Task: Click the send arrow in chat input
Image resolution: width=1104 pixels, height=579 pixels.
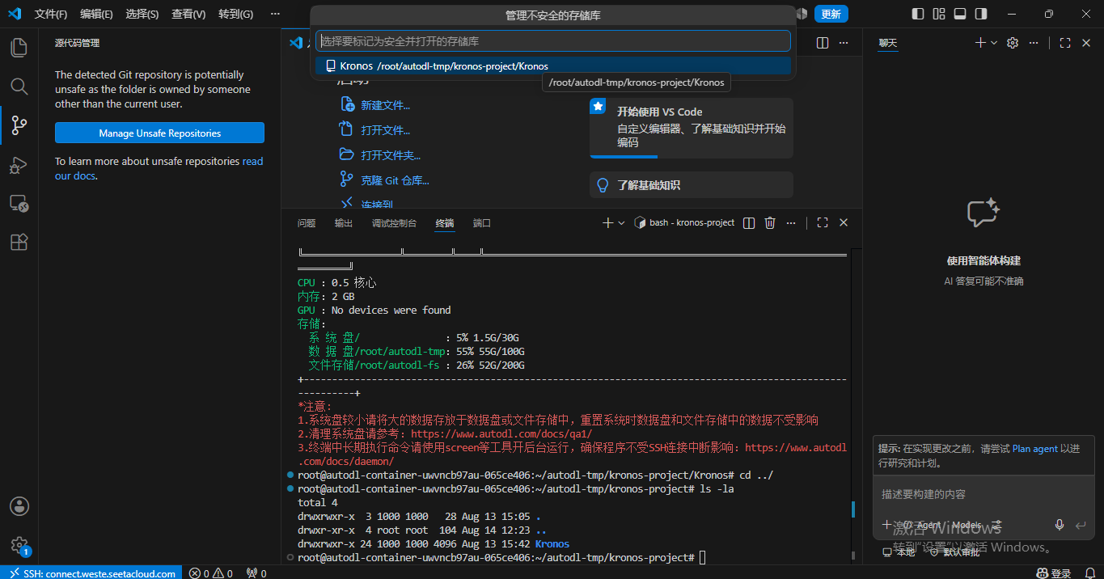Action: click(x=1081, y=525)
